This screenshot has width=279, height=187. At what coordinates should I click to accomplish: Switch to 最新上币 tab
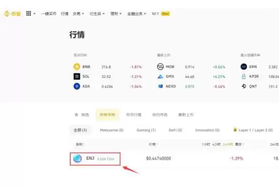[186, 115]
